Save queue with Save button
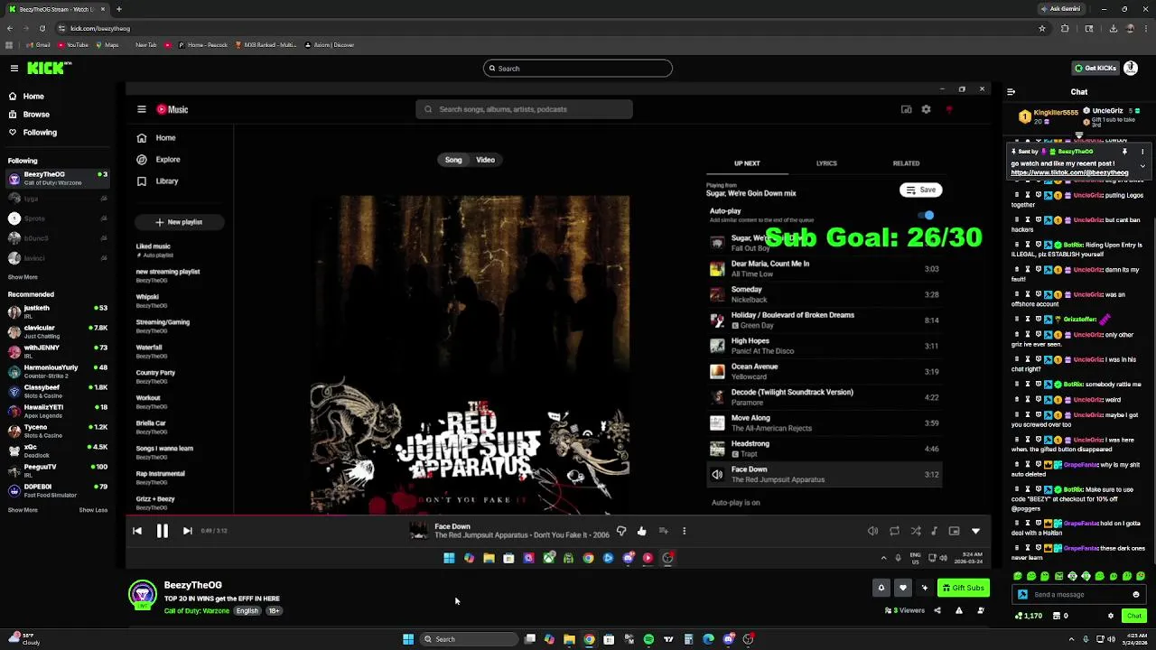Screen dimensions: 1156x650 click(x=920, y=190)
